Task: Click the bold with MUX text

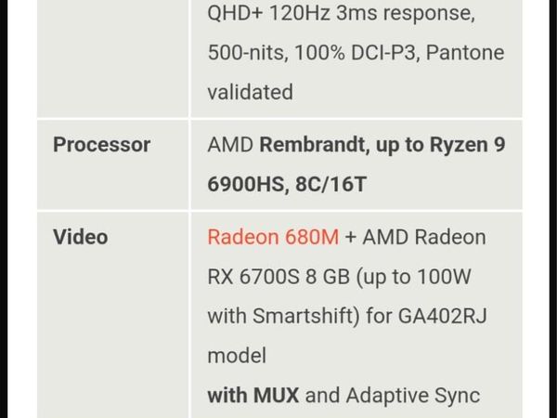Action: pos(253,395)
